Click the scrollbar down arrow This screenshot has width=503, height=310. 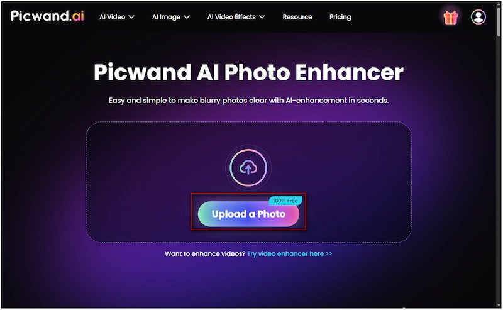click(499, 305)
